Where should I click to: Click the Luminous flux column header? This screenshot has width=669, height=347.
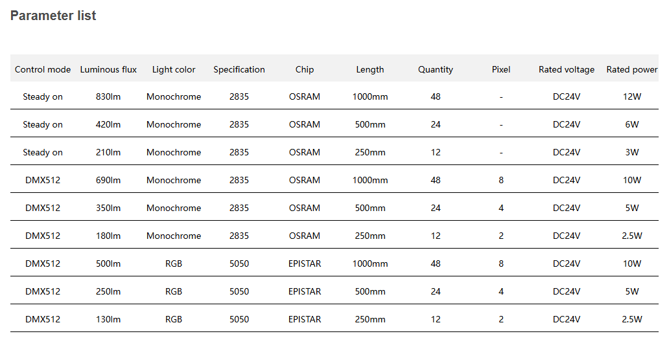[x=108, y=69]
